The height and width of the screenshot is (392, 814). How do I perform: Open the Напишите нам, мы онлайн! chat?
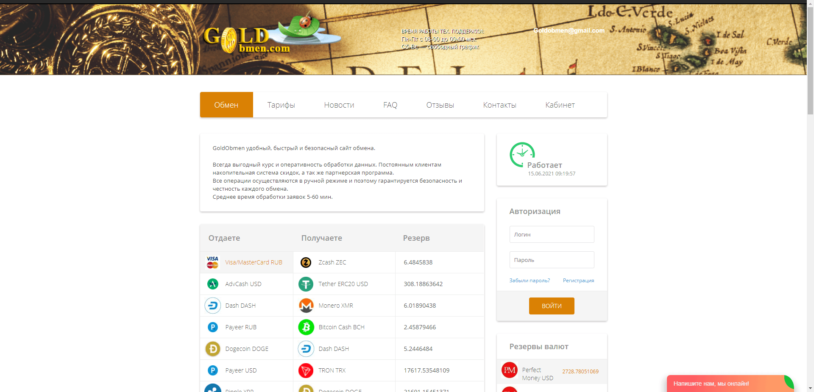click(x=730, y=384)
